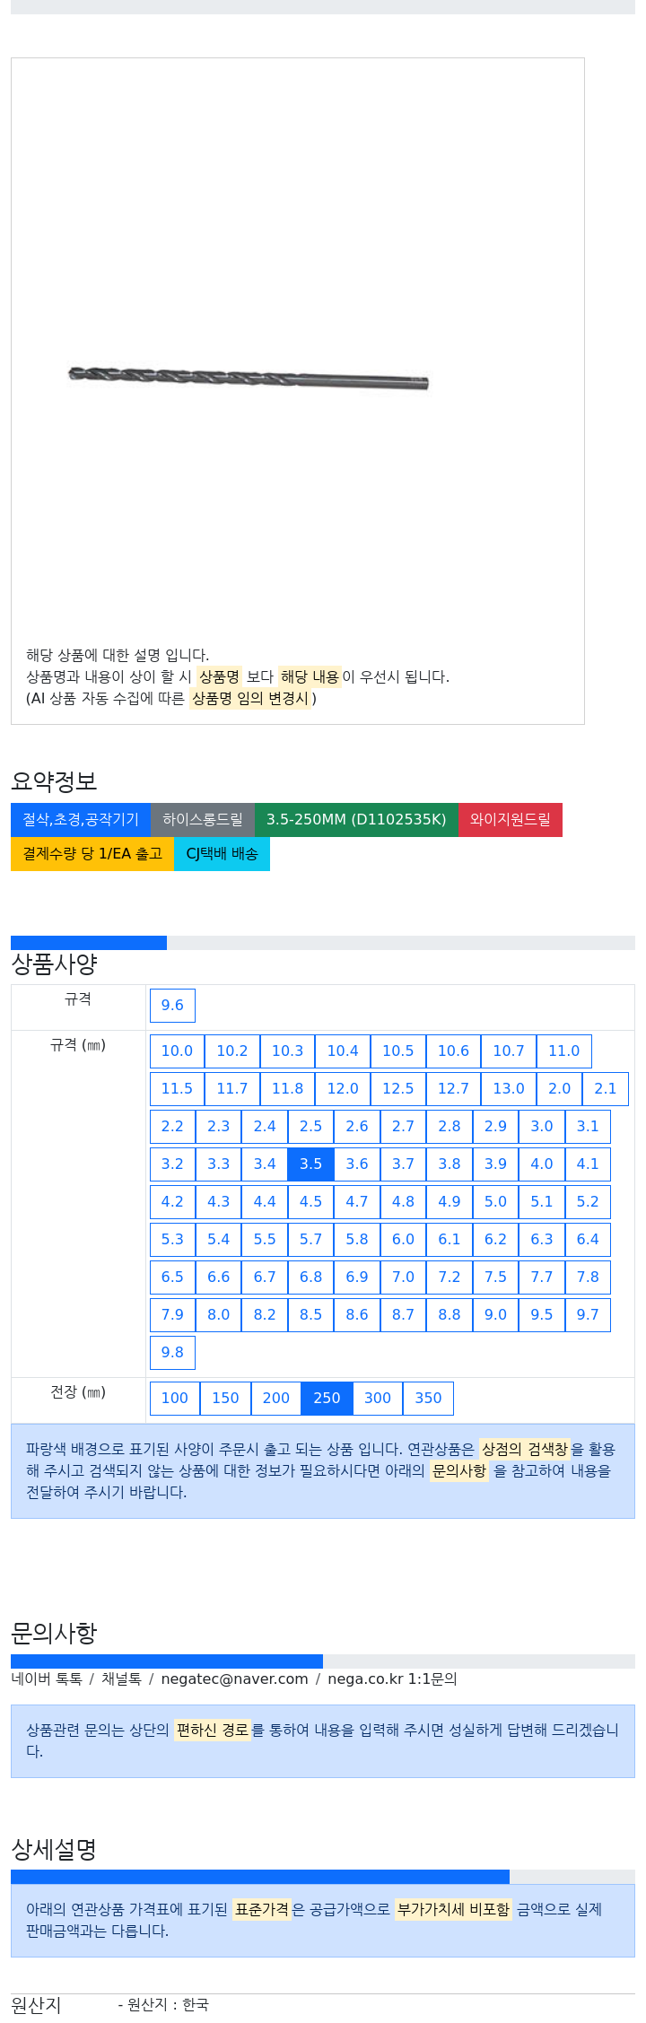
Task: Open the 와이지원드릴 brand tag
Action: pyautogui.click(x=511, y=820)
